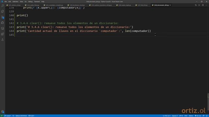The image size is (209, 117).
Task: Select the Python 3.8 interpreter in status bar
Action: (x=21, y=116)
